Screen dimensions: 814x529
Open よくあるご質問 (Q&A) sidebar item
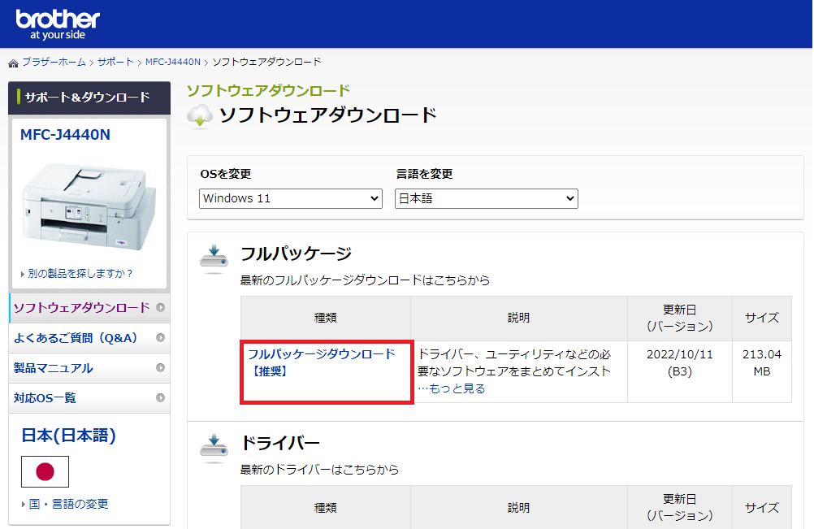point(76,338)
